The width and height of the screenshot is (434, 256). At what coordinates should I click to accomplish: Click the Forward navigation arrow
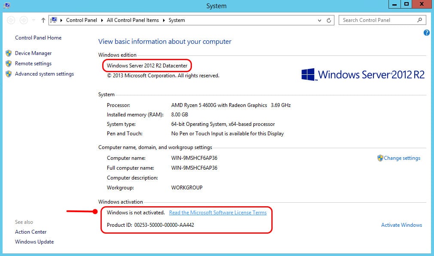tap(24, 20)
